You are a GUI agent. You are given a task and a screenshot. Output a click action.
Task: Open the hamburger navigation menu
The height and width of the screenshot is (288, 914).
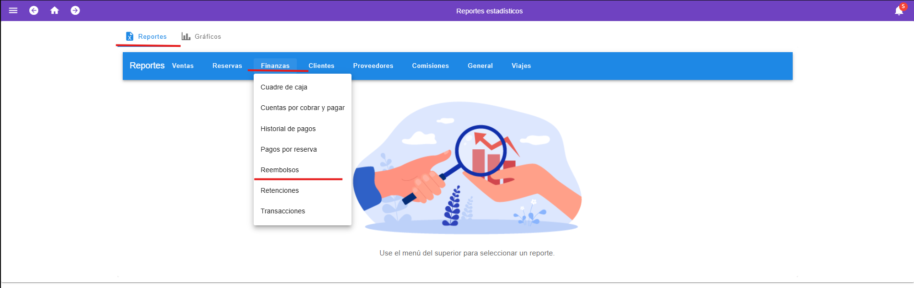coord(13,11)
